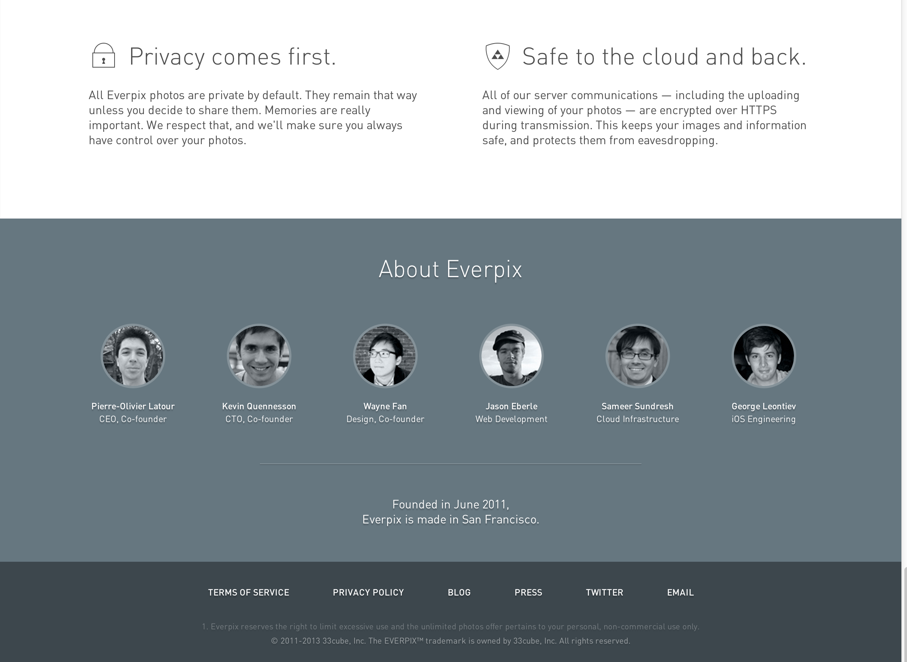This screenshot has width=907, height=662.
Task: Go to the Blog page
Action: coord(459,592)
